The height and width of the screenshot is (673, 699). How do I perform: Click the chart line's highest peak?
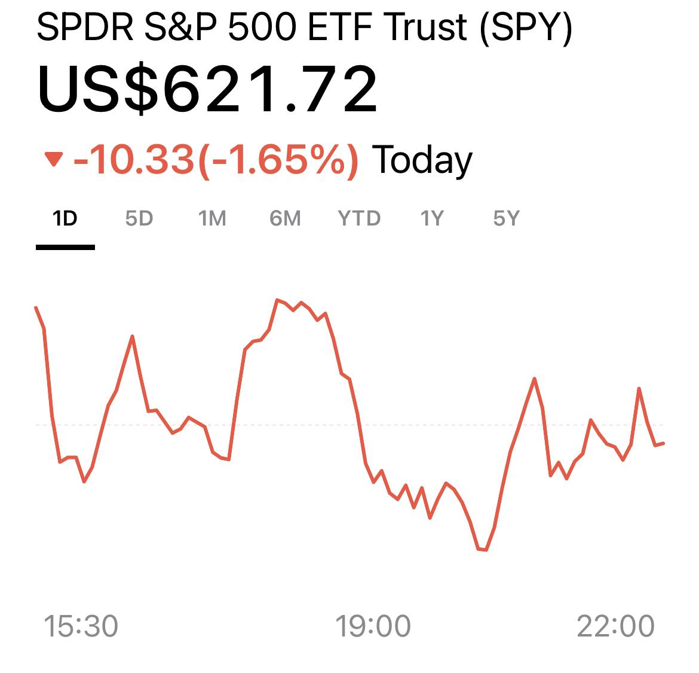tap(278, 299)
